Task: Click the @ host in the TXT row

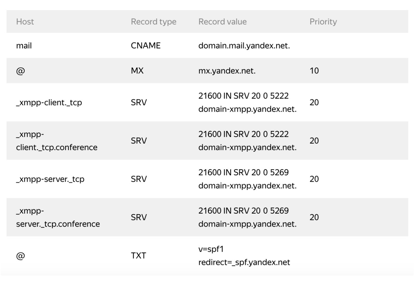Action: [x=20, y=256]
